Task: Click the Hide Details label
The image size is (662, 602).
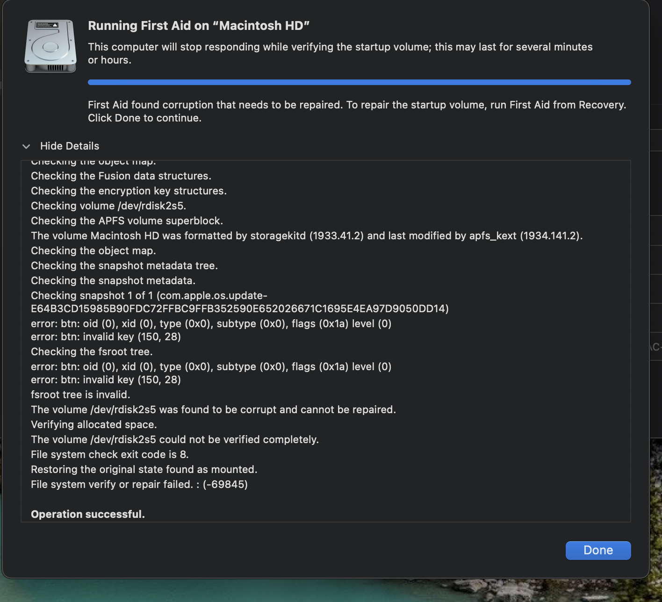Action: [70, 146]
